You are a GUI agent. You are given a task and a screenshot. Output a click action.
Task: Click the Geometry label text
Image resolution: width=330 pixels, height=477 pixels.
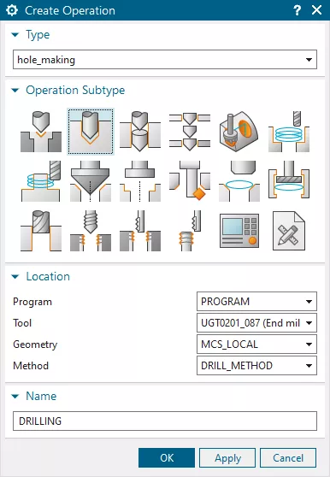pyautogui.click(x=35, y=344)
